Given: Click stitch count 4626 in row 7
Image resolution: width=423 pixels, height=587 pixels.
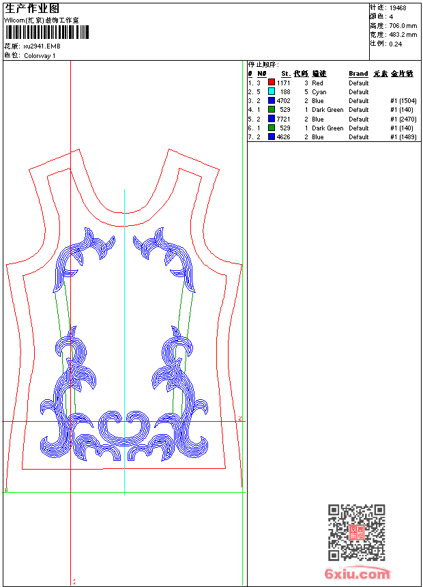Looking at the screenshot, I should (283, 137).
